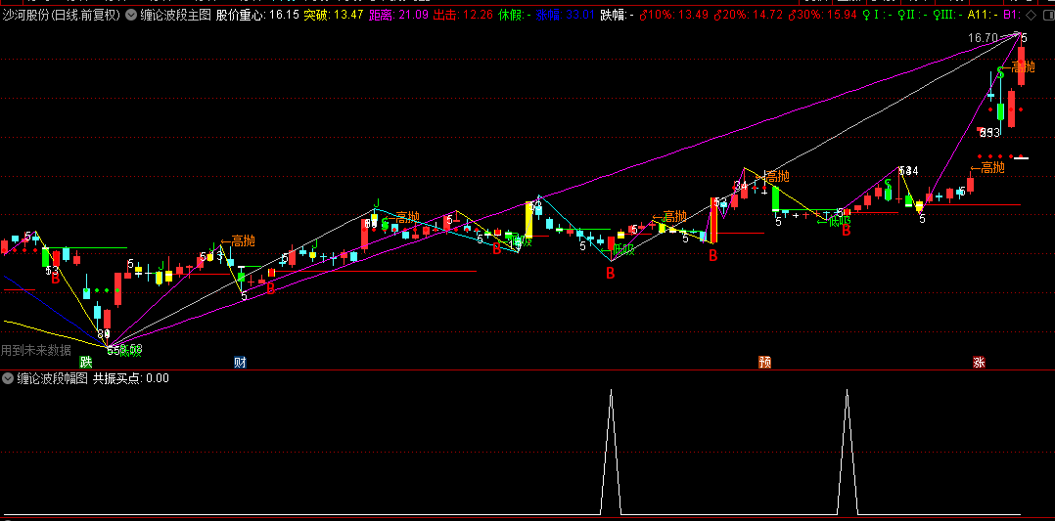Click the red 涨 event marker
The image size is (1055, 521).
[x=979, y=363]
